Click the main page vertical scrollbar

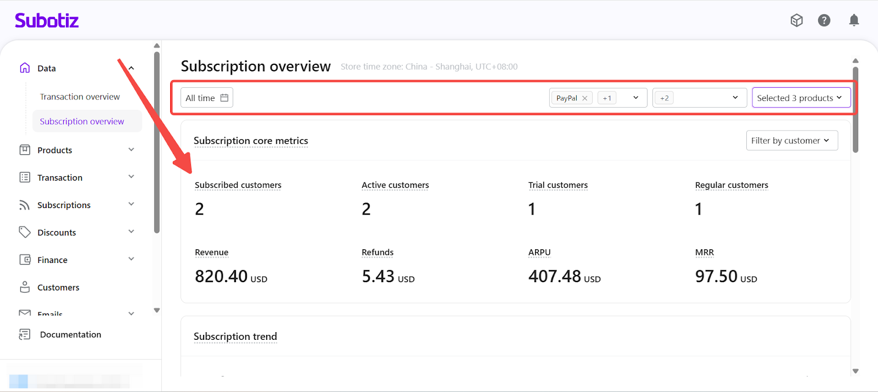point(855,110)
